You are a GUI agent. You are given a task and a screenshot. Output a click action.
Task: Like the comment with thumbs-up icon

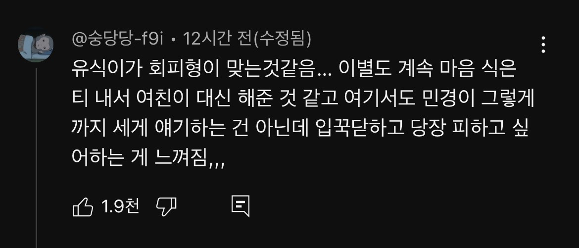click(83, 206)
